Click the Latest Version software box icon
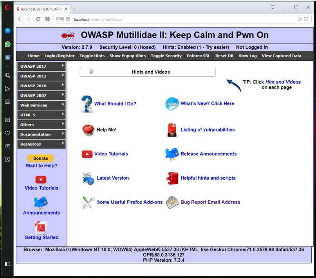This screenshot has height=278, width=316. pyautogui.click(x=88, y=178)
